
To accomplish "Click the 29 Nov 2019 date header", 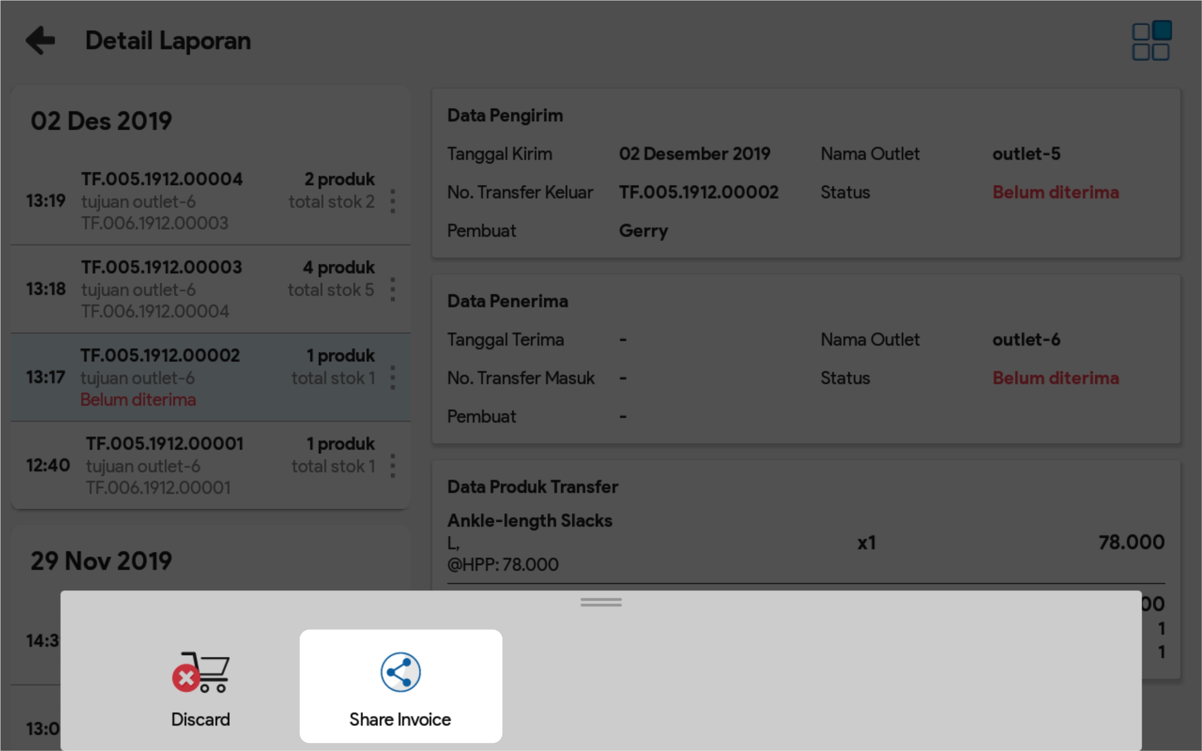I will pyautogui.click(x=101, y=561).
